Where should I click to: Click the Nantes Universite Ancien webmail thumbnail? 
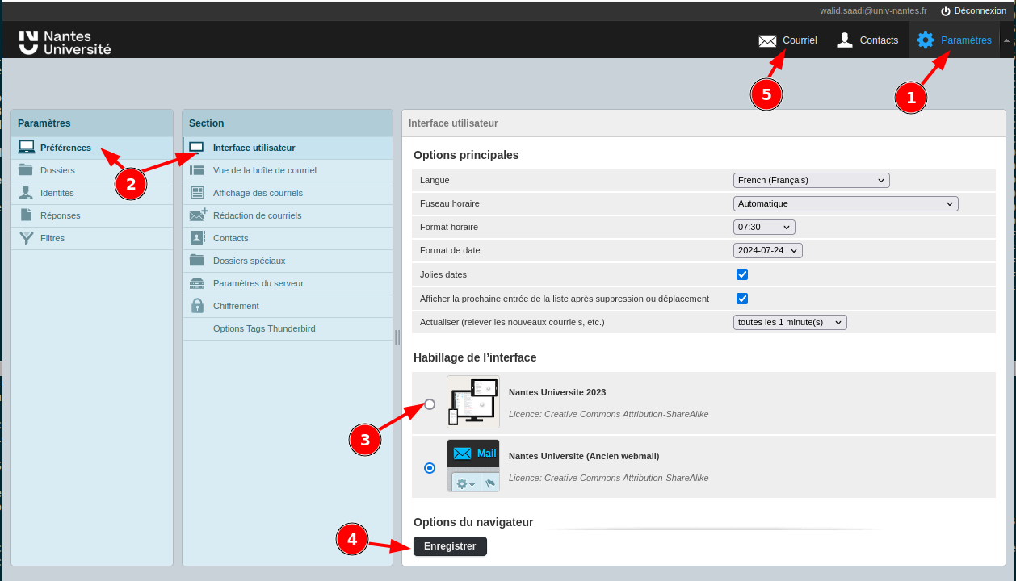click(473, 466)
